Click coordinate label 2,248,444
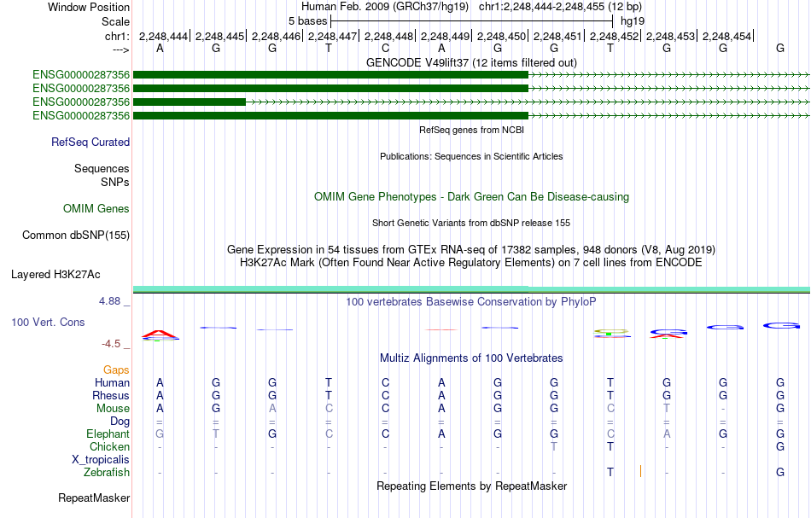This screenshot has width=811, height=518. [x=163, y=36]
